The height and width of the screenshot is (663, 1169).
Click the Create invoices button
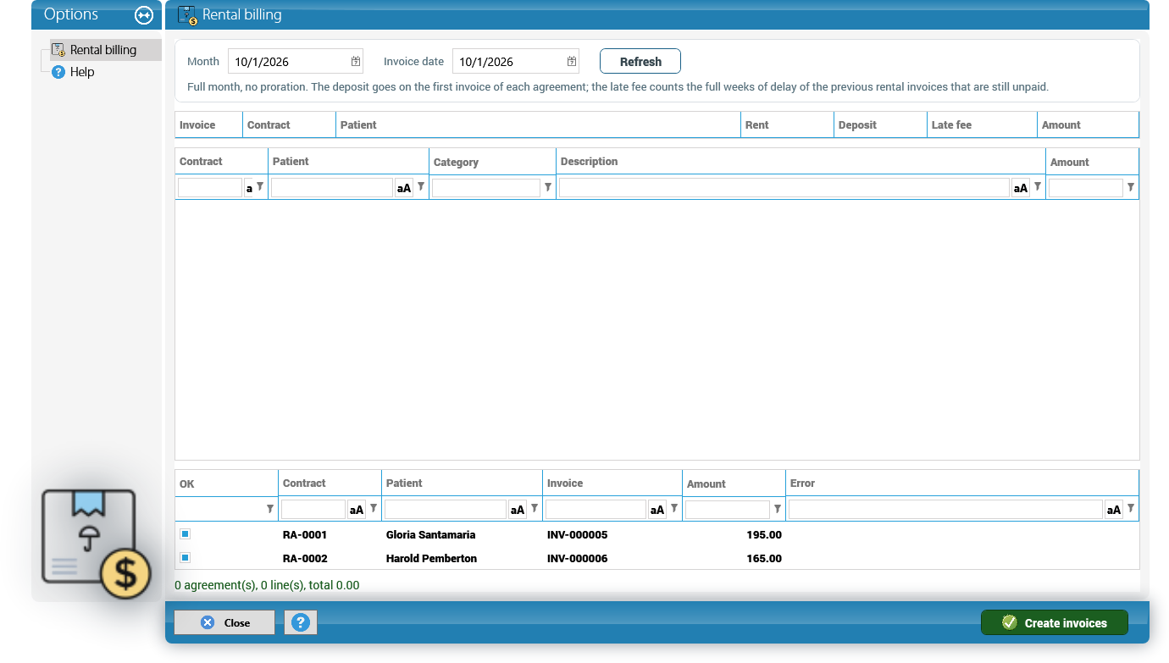(1055, 622)
